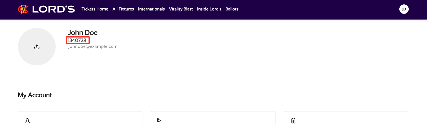The width and height of the screenshot is (427, 125).
Task: Open the Ballots page link
Action: (232, 9)
